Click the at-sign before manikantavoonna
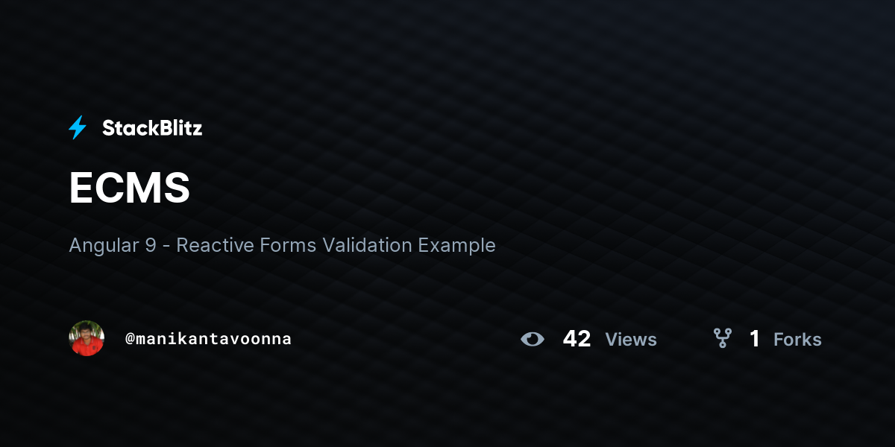Image resolution: width=895 pixels, height=447 pixels. coord(130,339)
